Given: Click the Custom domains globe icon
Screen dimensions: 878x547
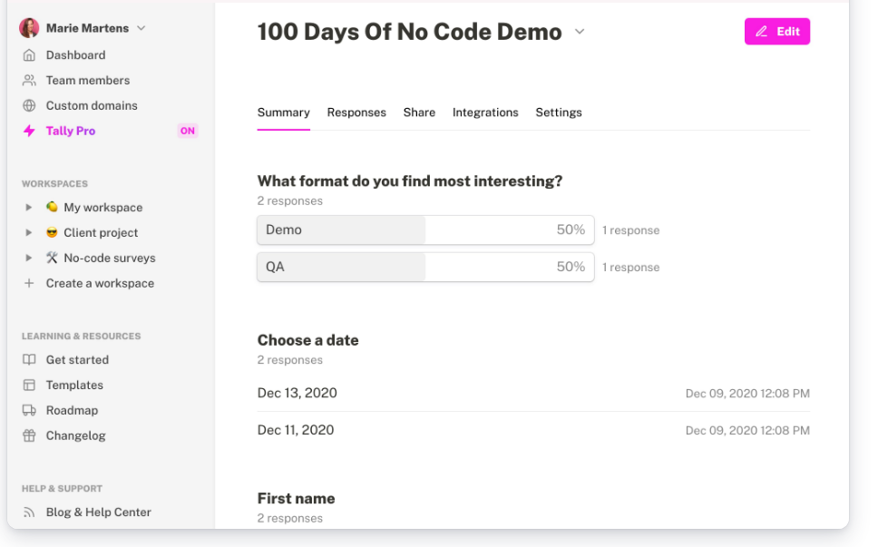Looking at the screenshot, I should [29, 106].
